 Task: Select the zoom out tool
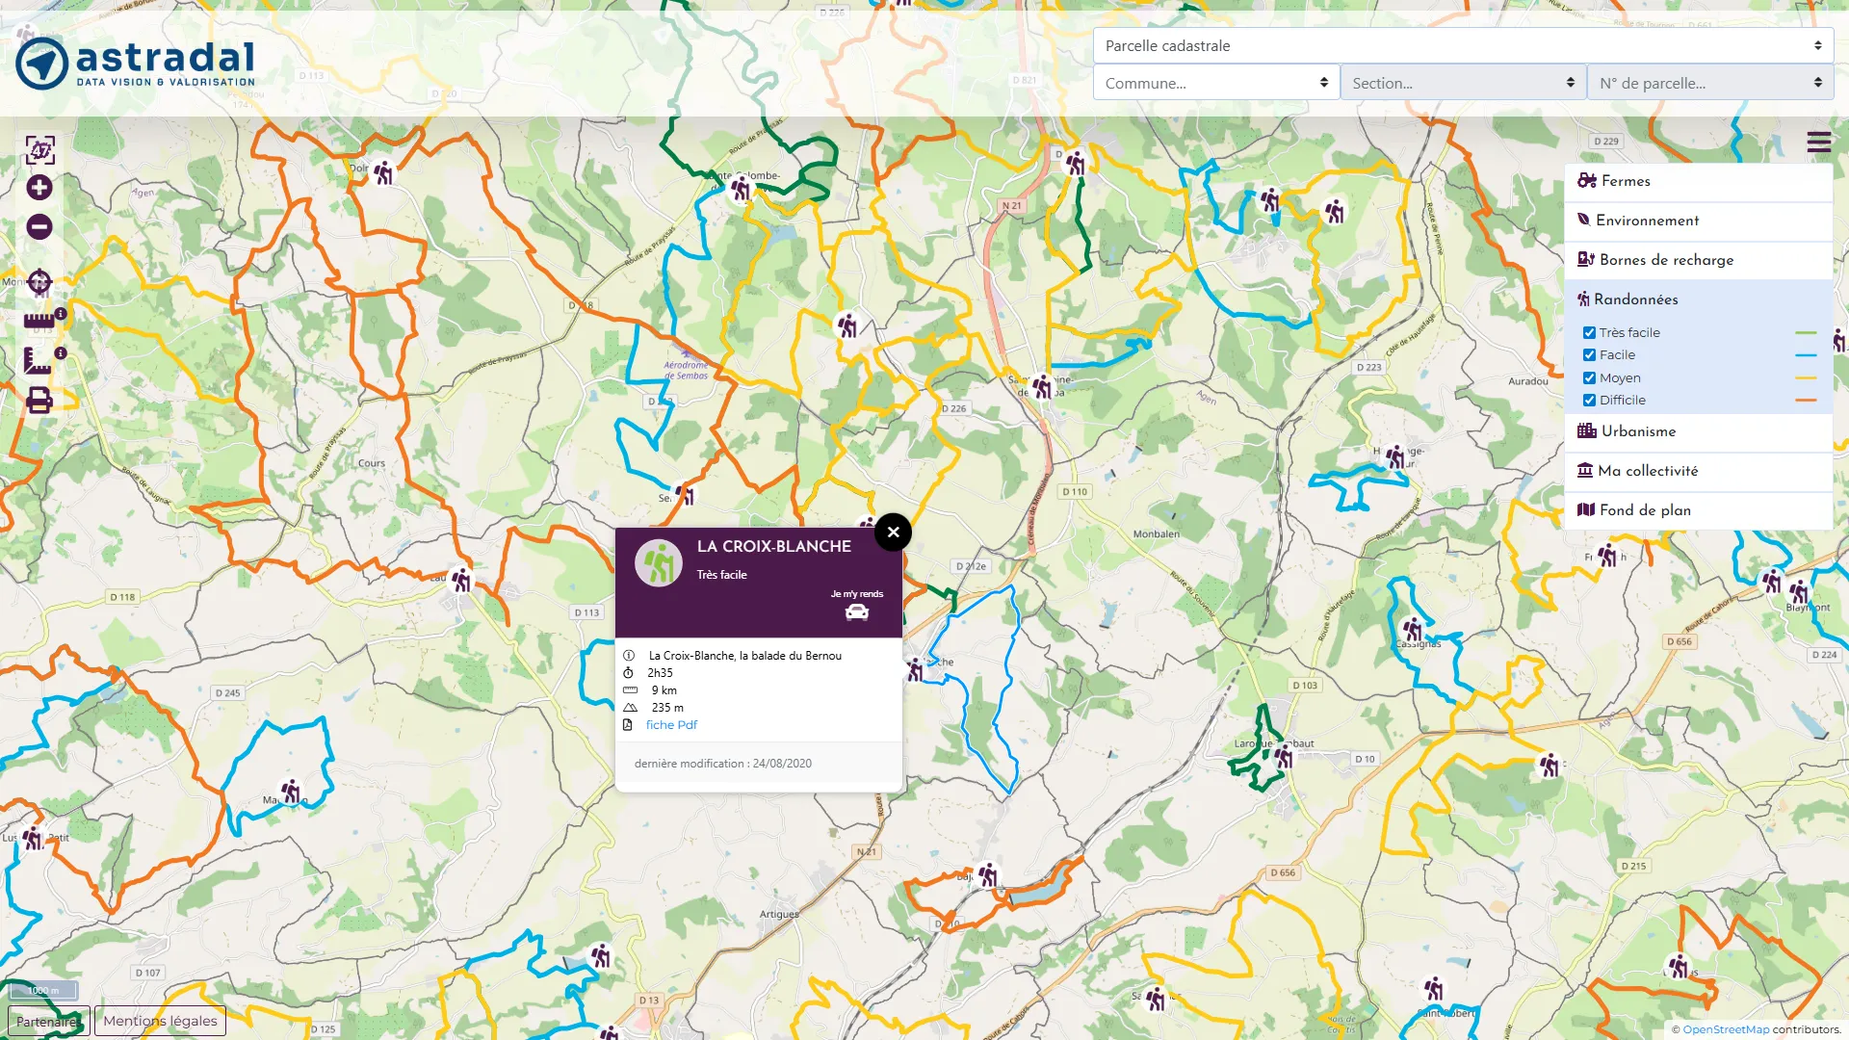tap(39, 226)
